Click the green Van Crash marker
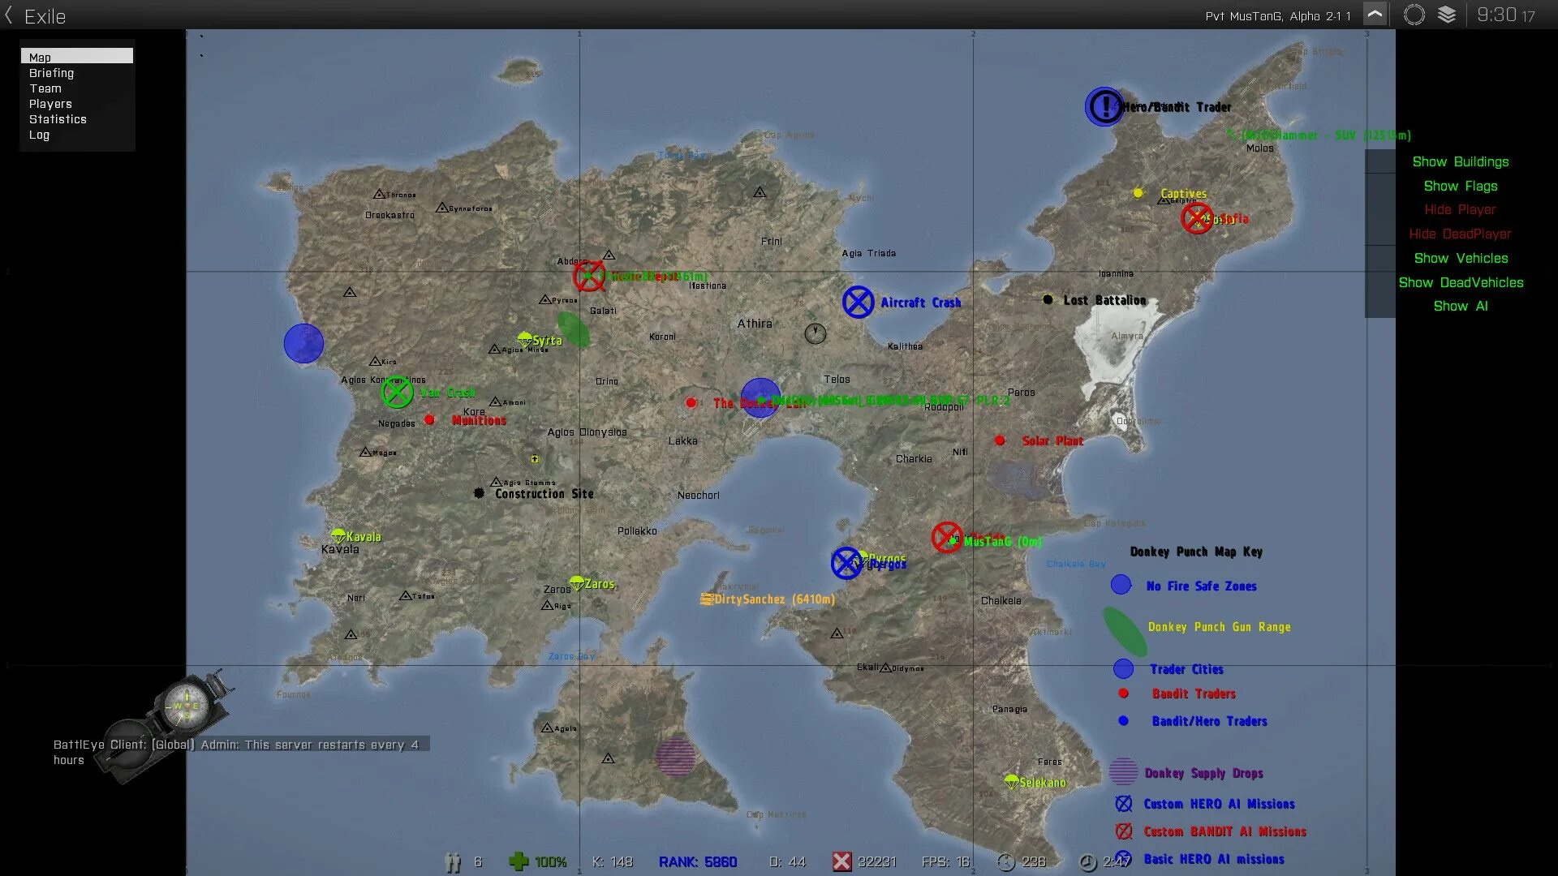The width and height of the screenshot is (1558, 876). click(x=397, y=393)
